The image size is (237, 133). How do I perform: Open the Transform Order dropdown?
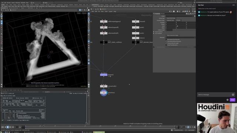pyautogui.click(x=171, y=20)
